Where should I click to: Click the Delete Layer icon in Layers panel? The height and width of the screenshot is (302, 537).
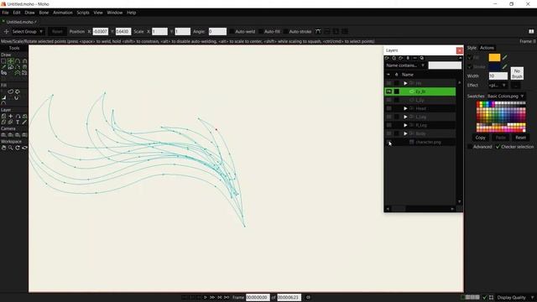pyautogui.click(x=408, y=58)
